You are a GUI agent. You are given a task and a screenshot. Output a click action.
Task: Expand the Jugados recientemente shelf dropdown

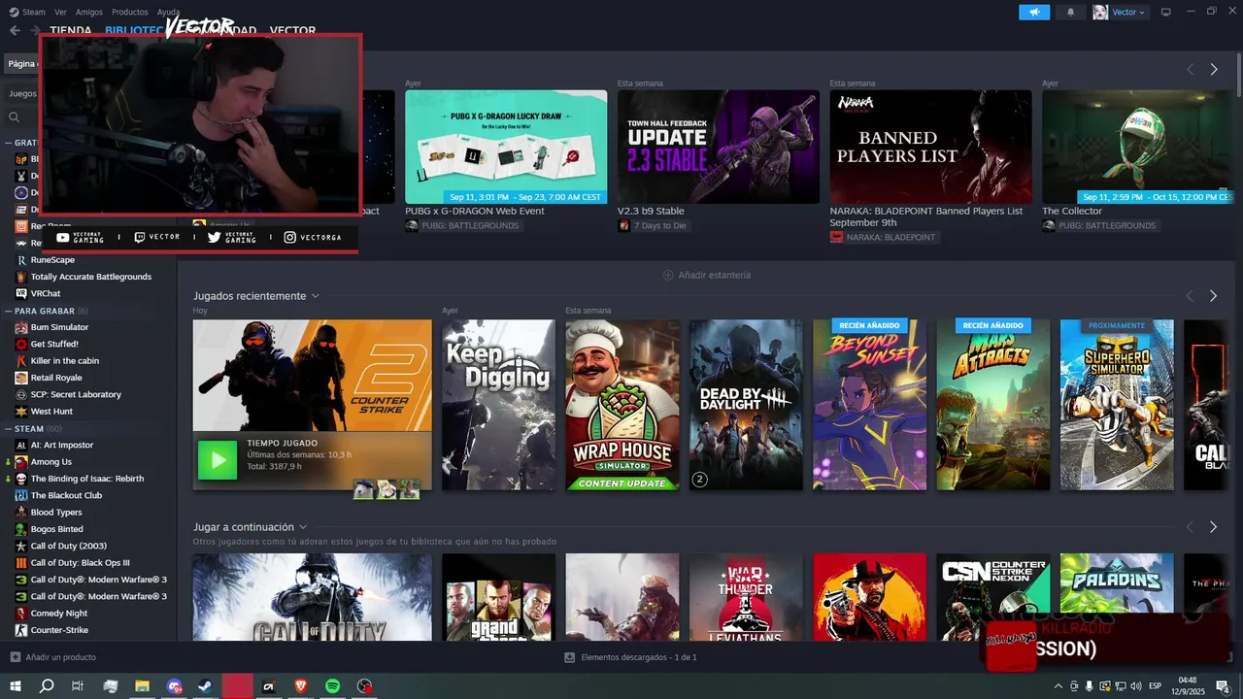[315, 296]
